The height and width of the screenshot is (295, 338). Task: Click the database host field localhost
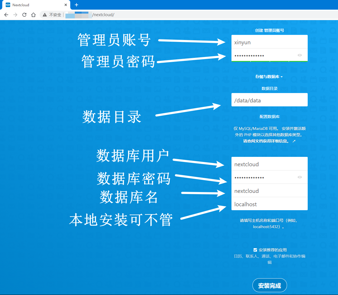point(269,204)
